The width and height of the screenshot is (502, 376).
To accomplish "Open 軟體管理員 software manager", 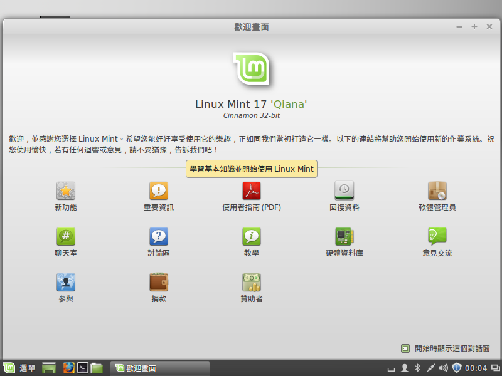I will (437, 191).
